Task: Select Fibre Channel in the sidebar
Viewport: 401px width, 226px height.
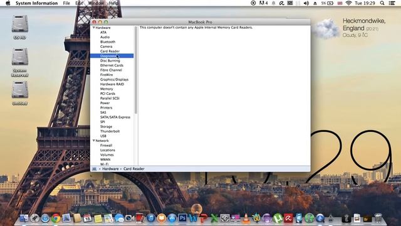Action: (111, 70)
